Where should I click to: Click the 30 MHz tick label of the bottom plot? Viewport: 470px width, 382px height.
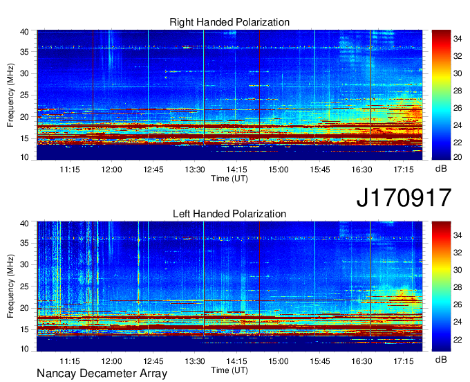24,264
